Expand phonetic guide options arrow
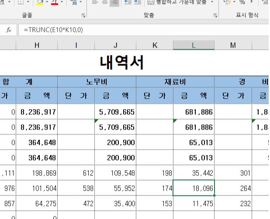The image size is (270, 219). (x=81, y=2)
